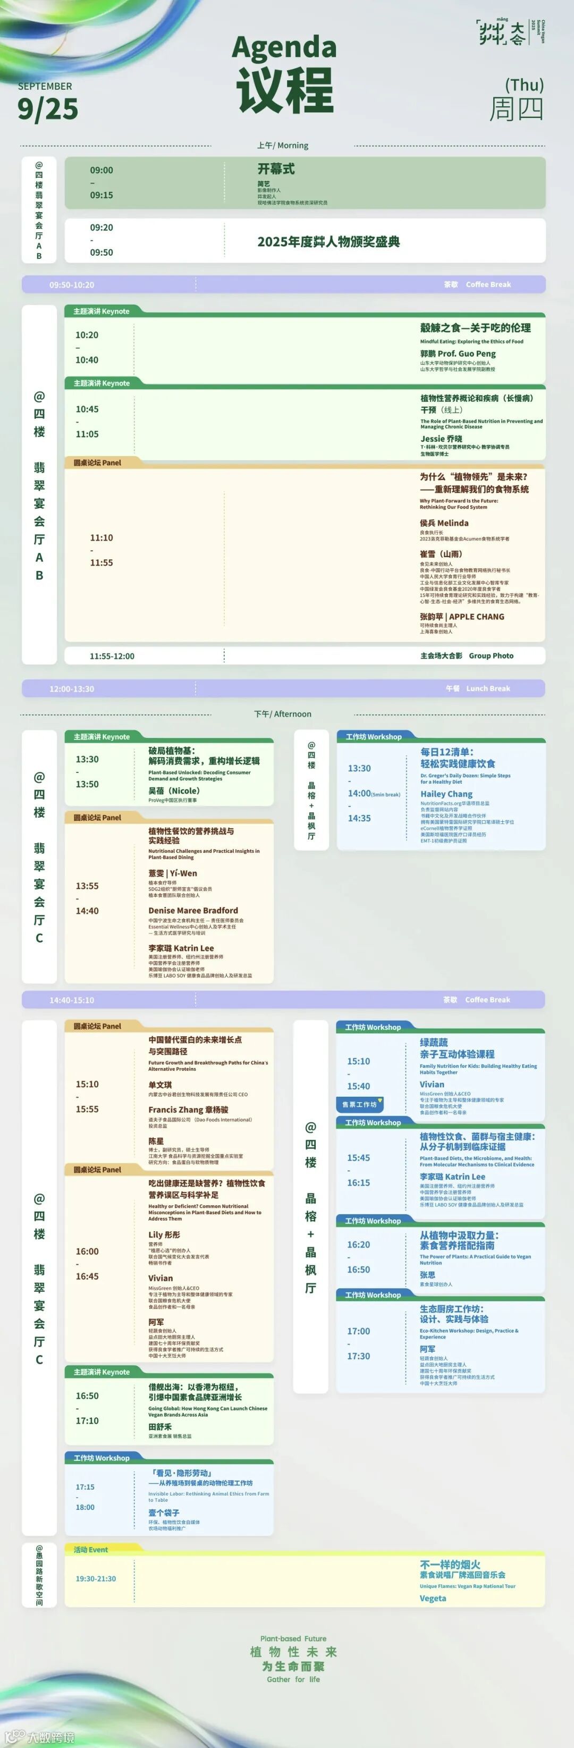This screenshot has height=1748, width=574.
Task: Click speaker 'Hailey Chang'
Action: (x=446, y=794)
